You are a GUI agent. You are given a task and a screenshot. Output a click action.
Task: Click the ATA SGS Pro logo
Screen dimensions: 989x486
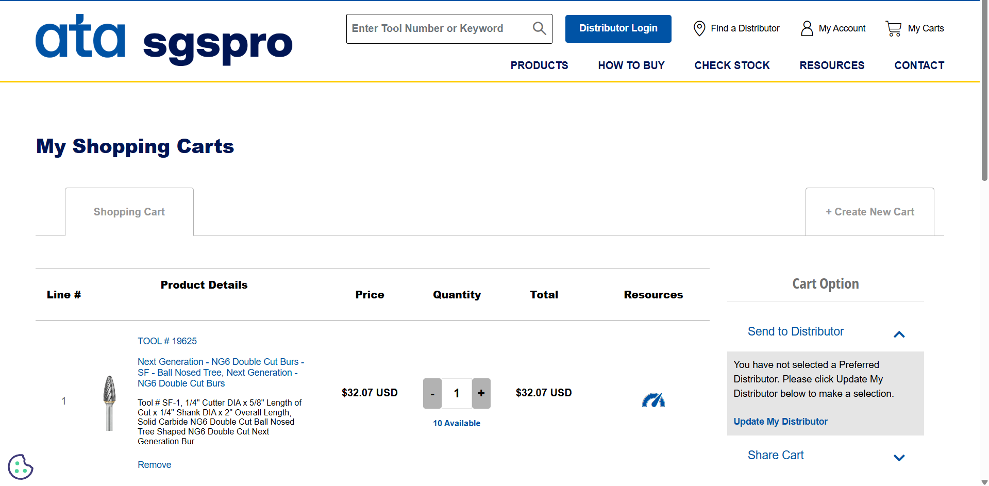coord(164,40)
